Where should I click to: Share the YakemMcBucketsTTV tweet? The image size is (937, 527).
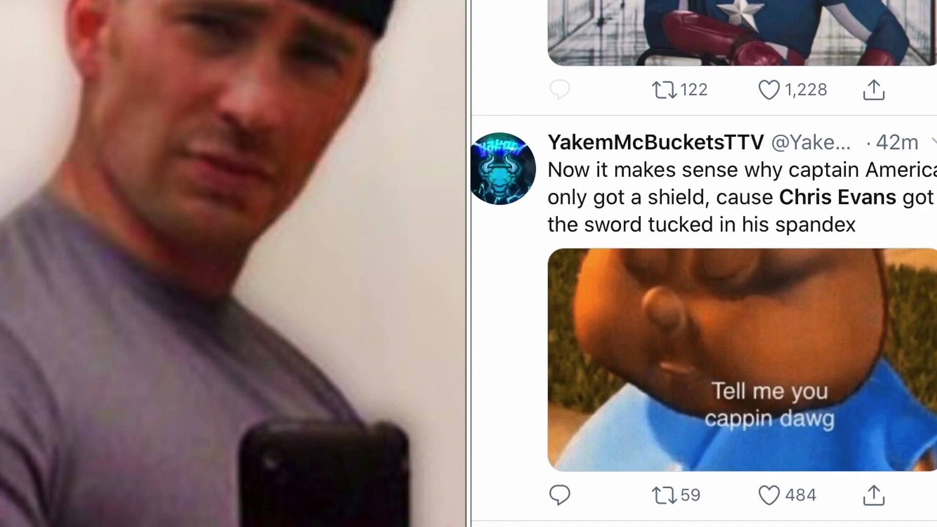coord(874,495)
